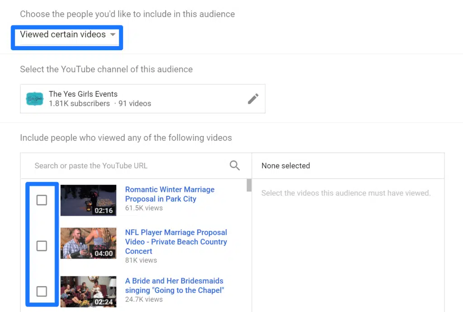Click the pencil icon to edit channel
Viewport: 463px width, 312px height.
pos(253,99)
